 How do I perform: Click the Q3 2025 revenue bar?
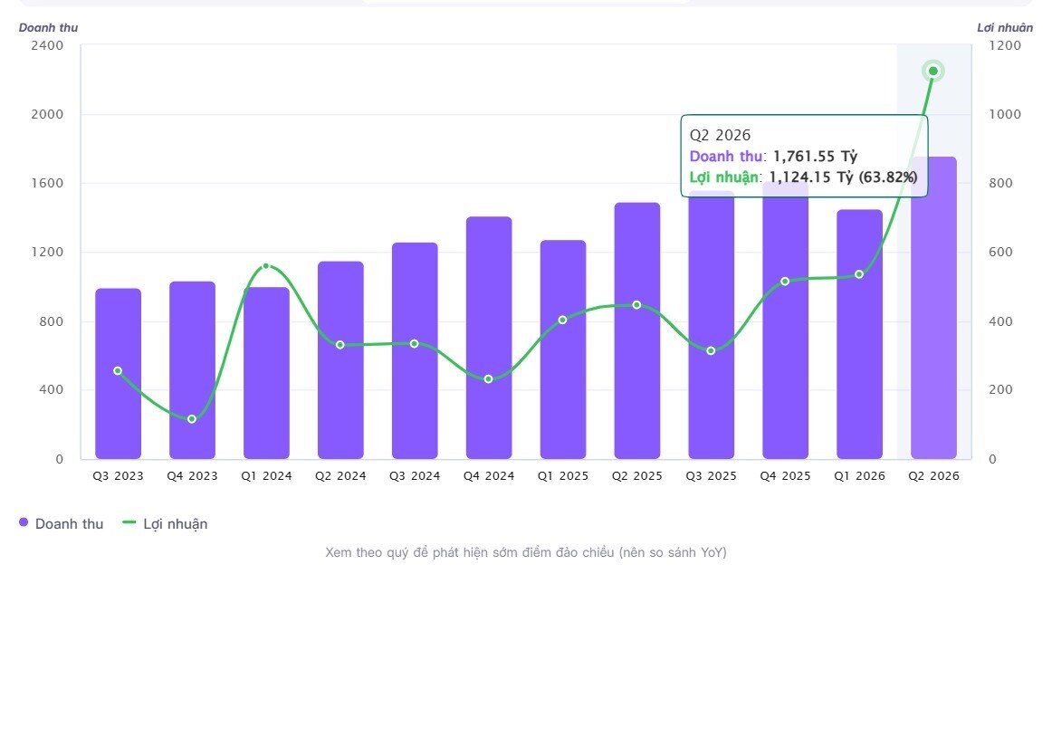(712, 325)
